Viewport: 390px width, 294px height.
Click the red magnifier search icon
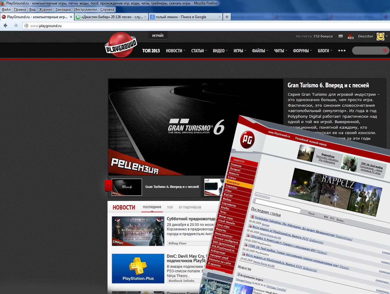point(385,51)
